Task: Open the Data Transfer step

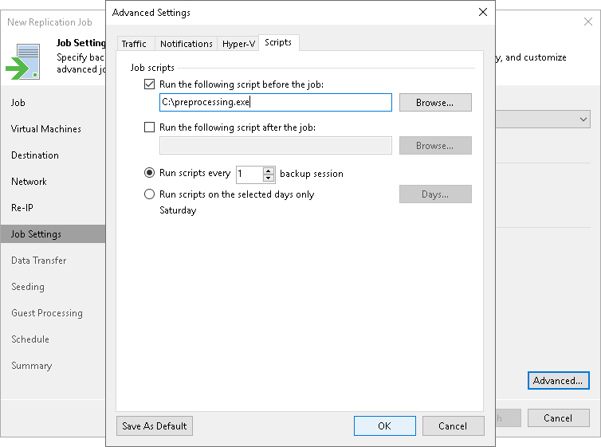Action: point(39,261)
